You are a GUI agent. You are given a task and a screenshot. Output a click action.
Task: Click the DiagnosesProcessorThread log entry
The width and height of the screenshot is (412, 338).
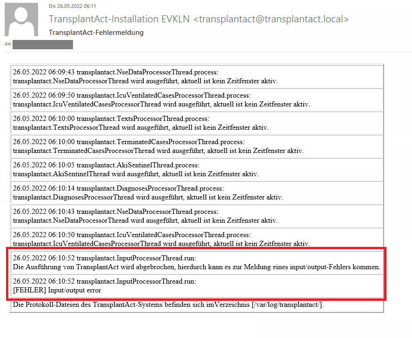[x=148, y=193]
